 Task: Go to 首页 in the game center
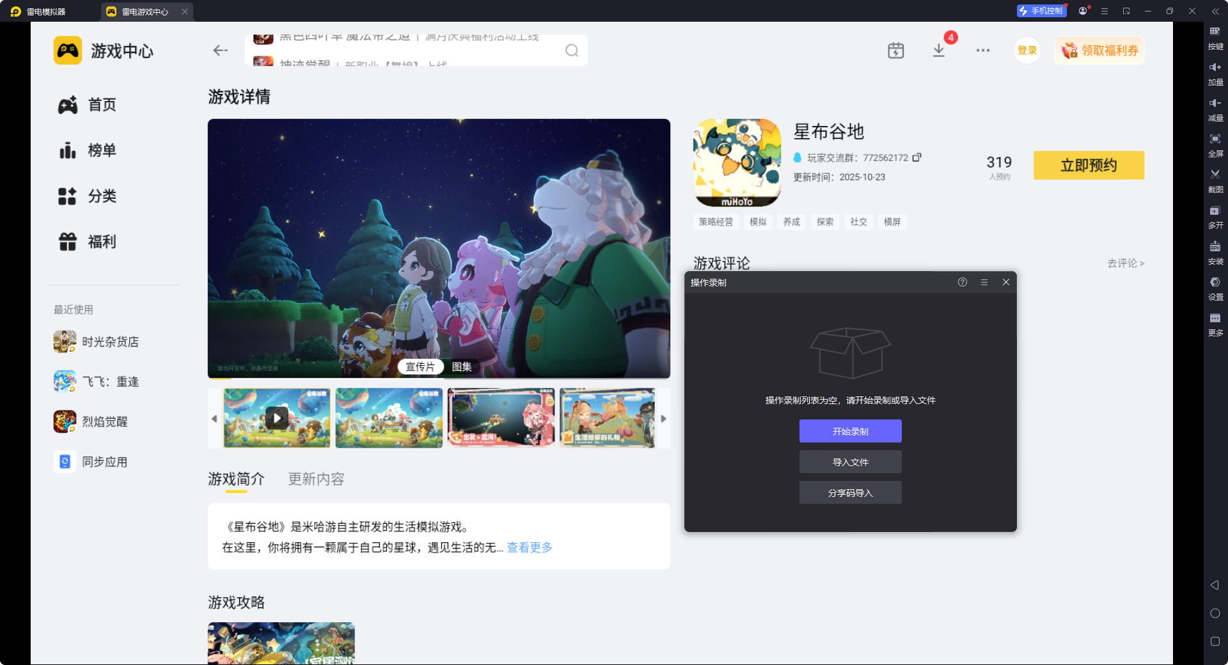coord(87,105)
